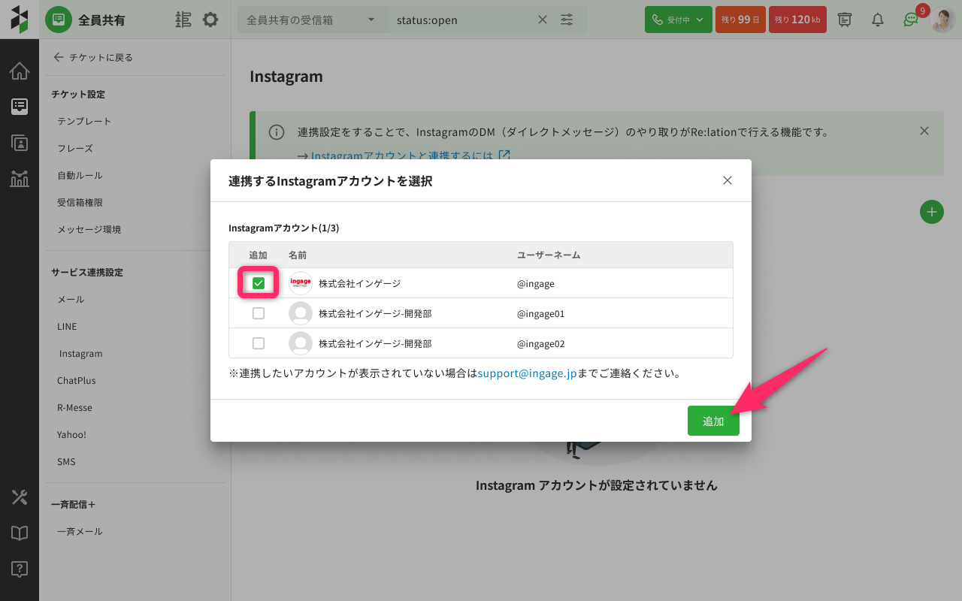Open the analytics chart icon in sidebar
Viewport: 962px width, 601px height.
[x=20, y=179]
